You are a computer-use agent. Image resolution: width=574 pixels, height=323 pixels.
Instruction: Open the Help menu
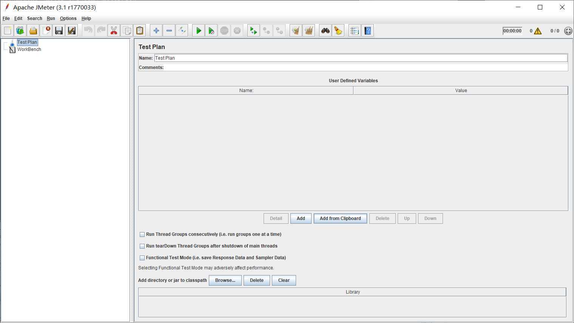point(86,18)
